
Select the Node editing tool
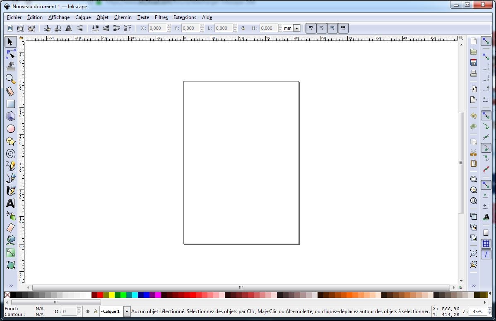[x=10, y=54]
